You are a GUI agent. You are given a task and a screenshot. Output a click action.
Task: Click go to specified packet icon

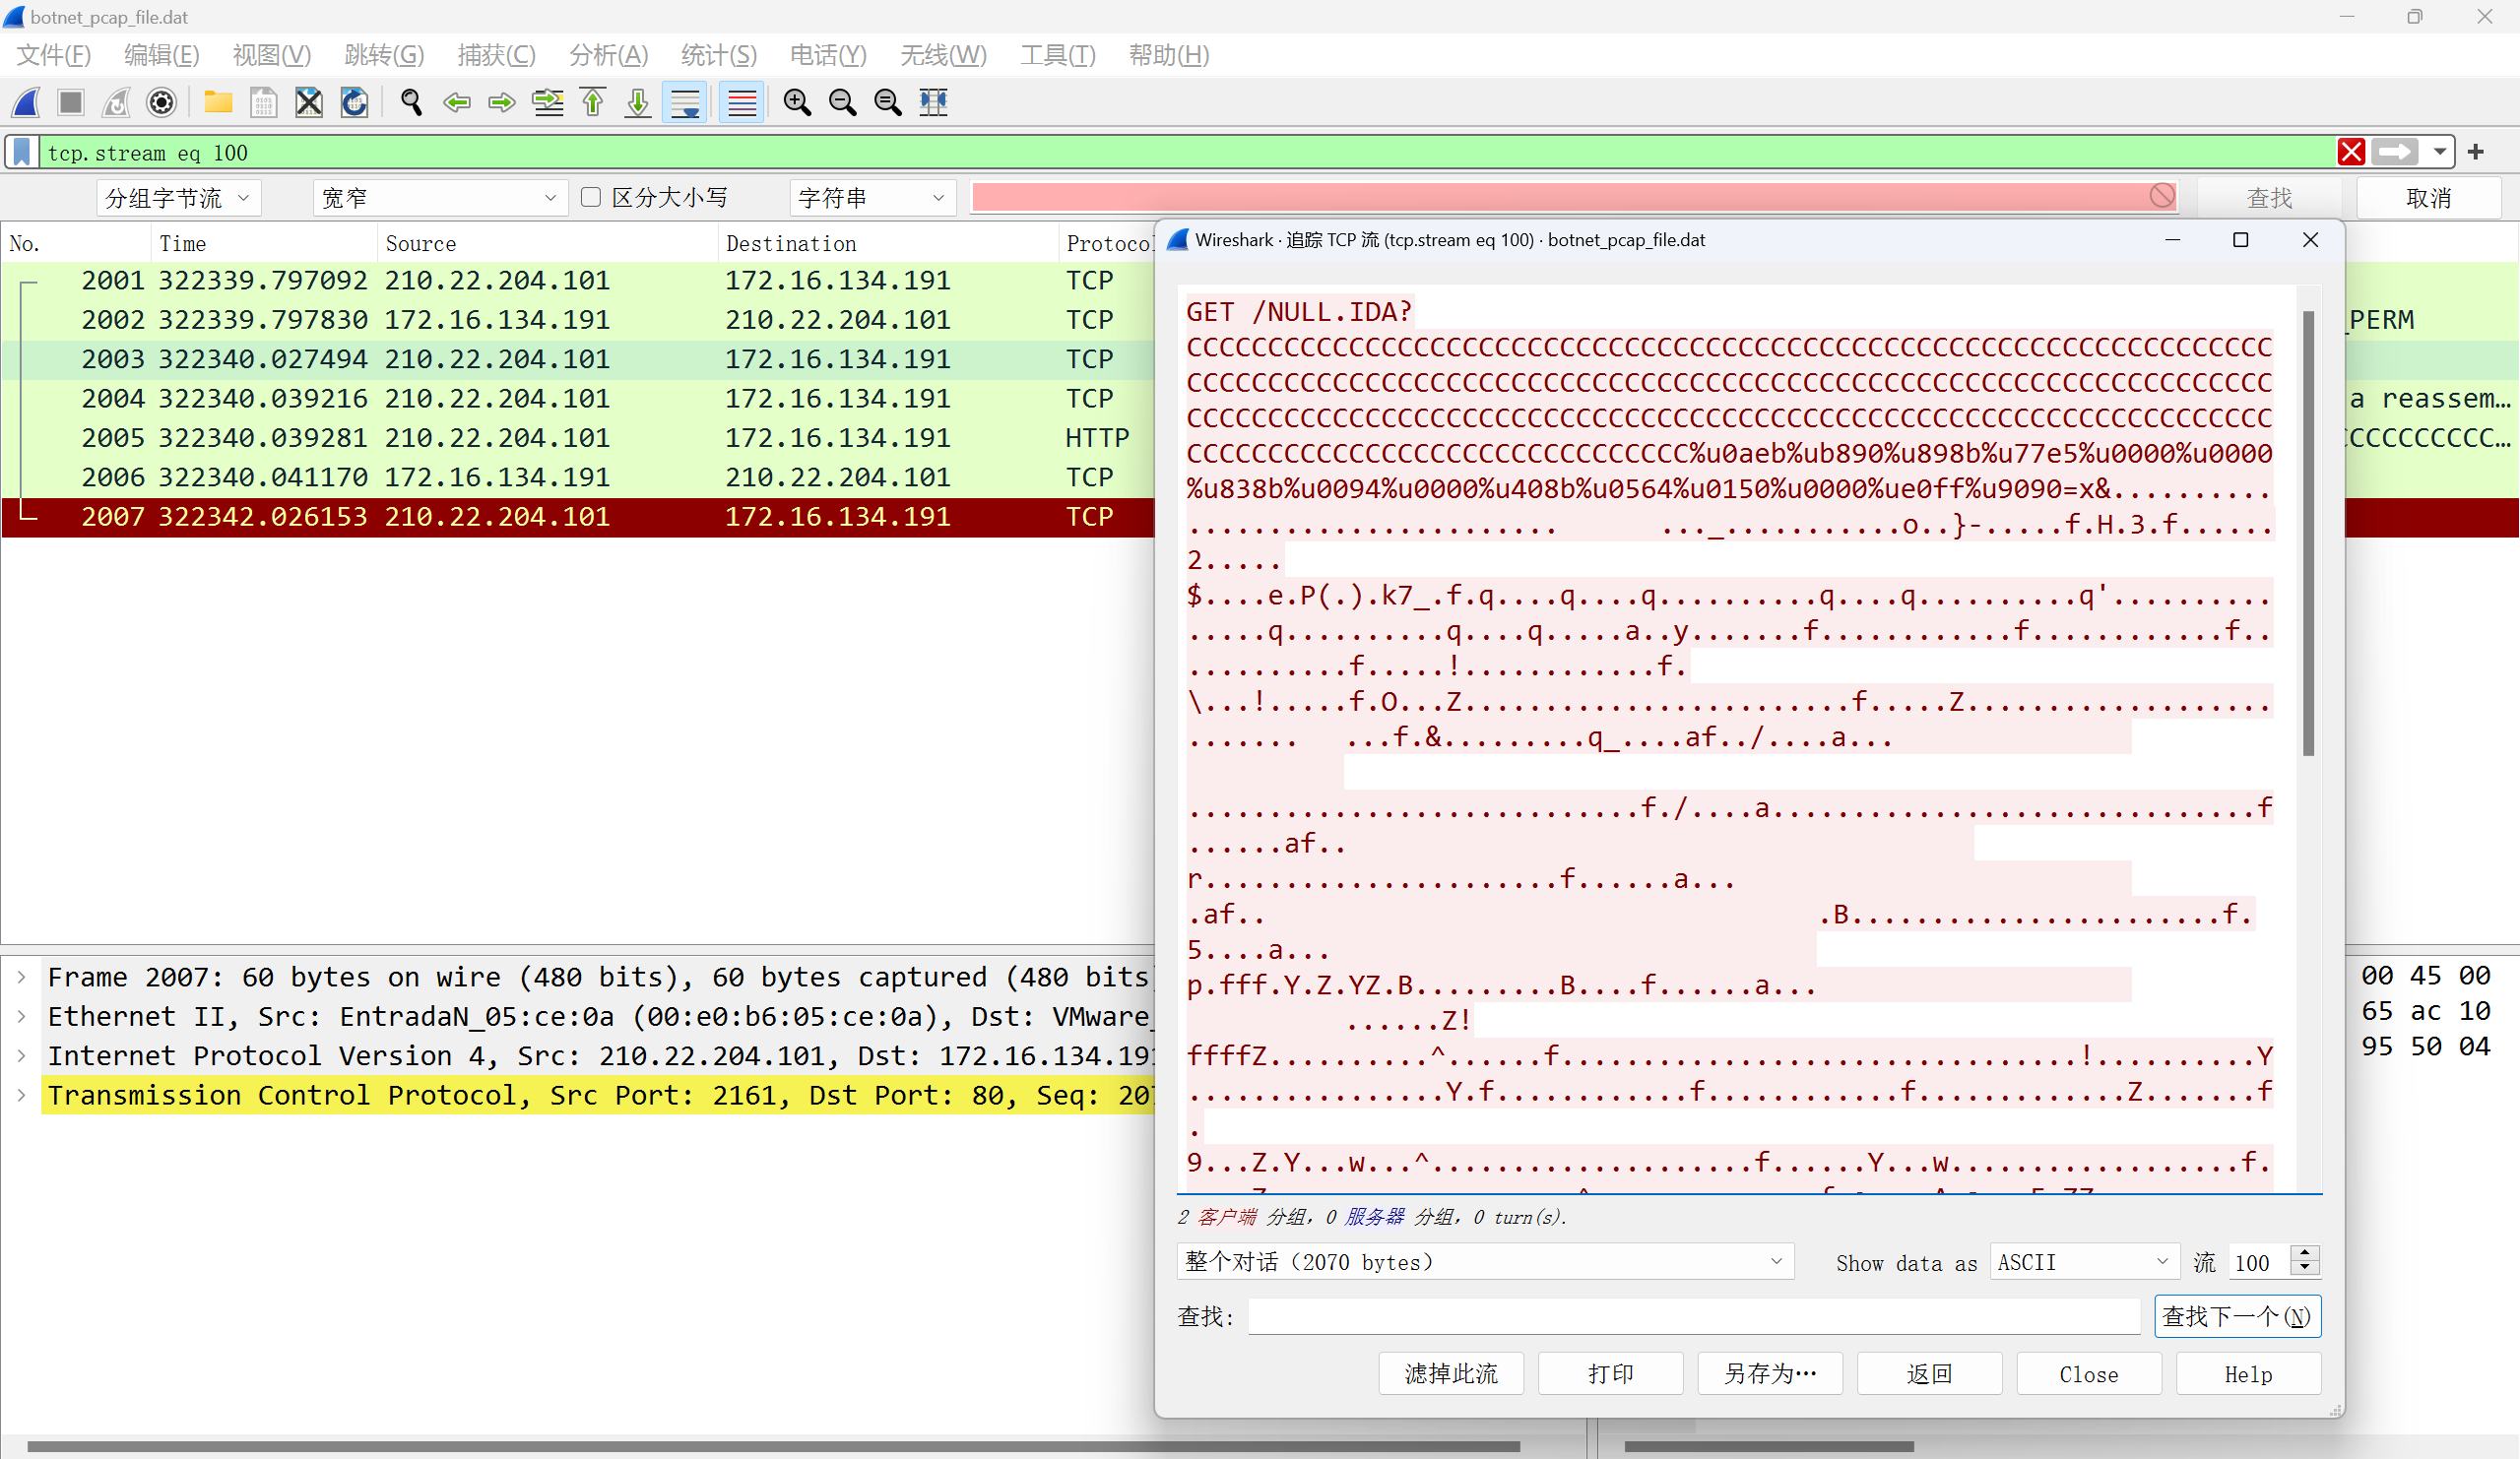548,102
